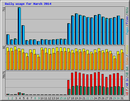Select day label 7 on the x-axis

31,98
